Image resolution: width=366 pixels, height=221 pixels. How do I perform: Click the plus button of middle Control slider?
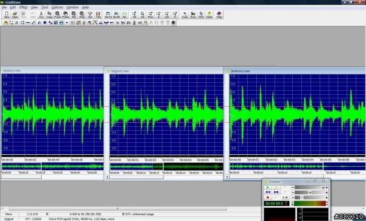pyautogui.click(x=327, y=192)
